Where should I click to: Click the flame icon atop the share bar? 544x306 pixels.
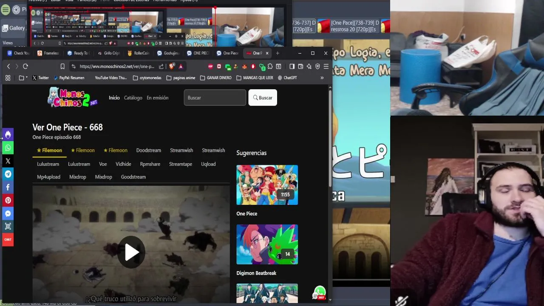pos(8,135)
